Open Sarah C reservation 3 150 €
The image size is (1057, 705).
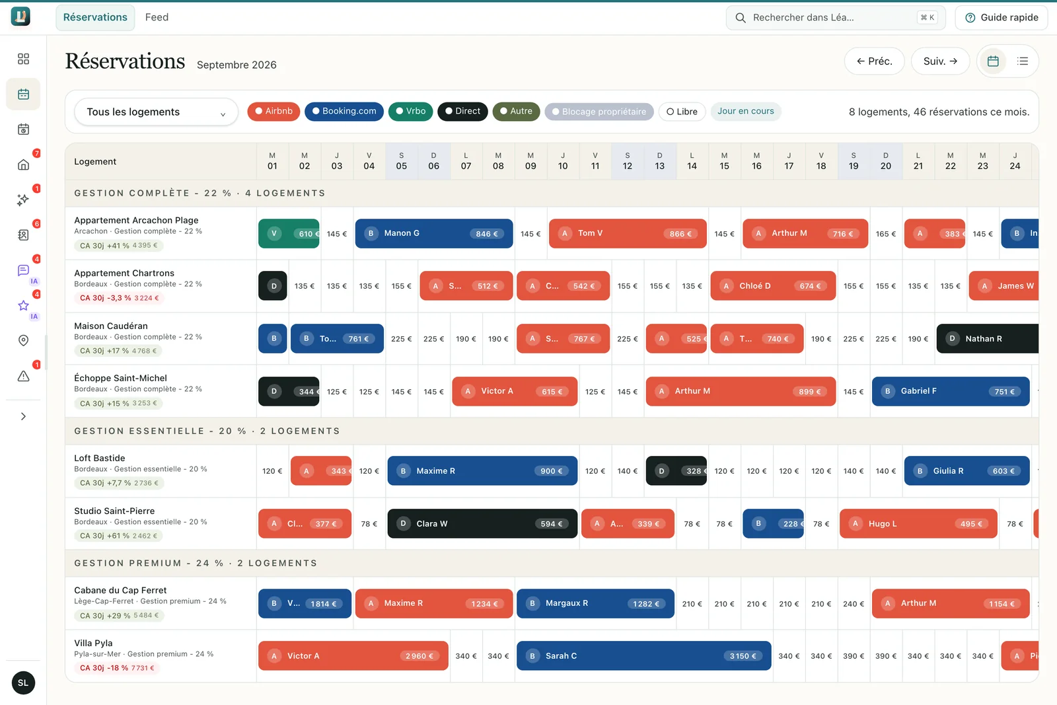coord(644,656)
